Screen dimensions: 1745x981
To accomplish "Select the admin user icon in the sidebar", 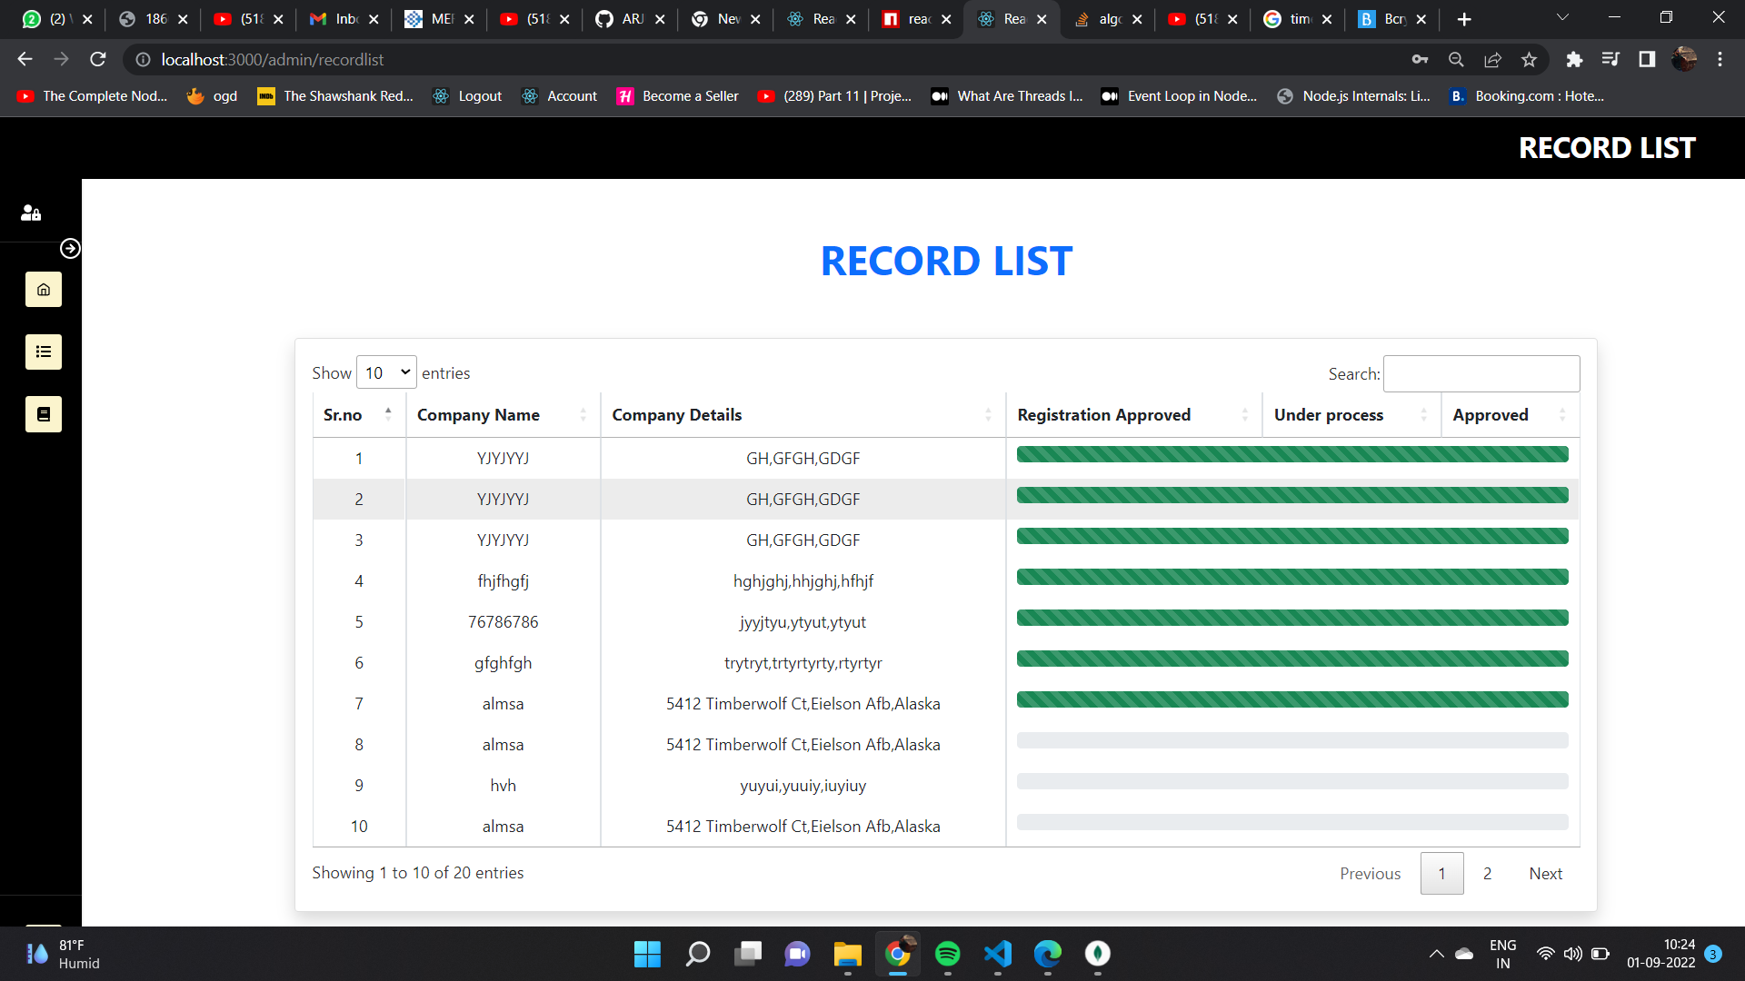I will [30, 213].
